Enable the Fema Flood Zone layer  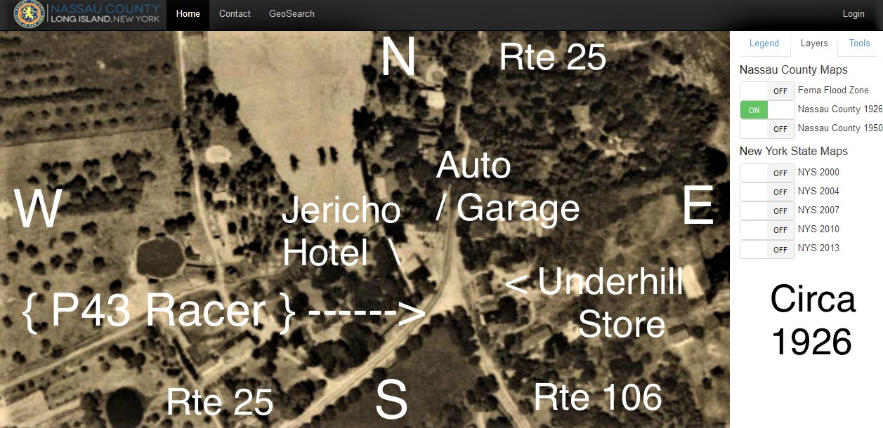(767, 91)
